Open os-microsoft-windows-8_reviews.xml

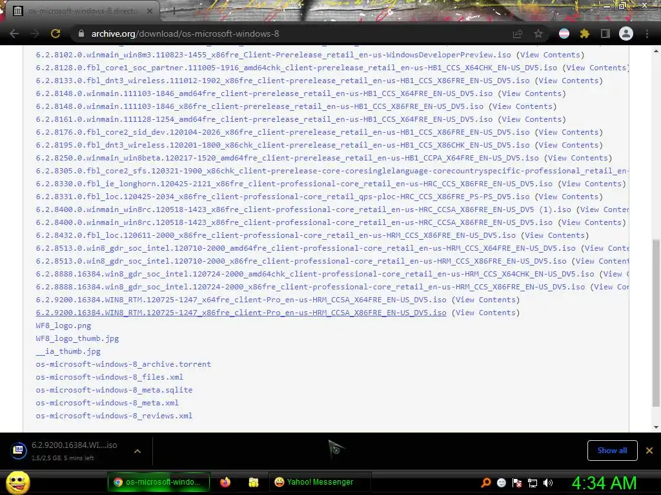[x=114, y=416]
